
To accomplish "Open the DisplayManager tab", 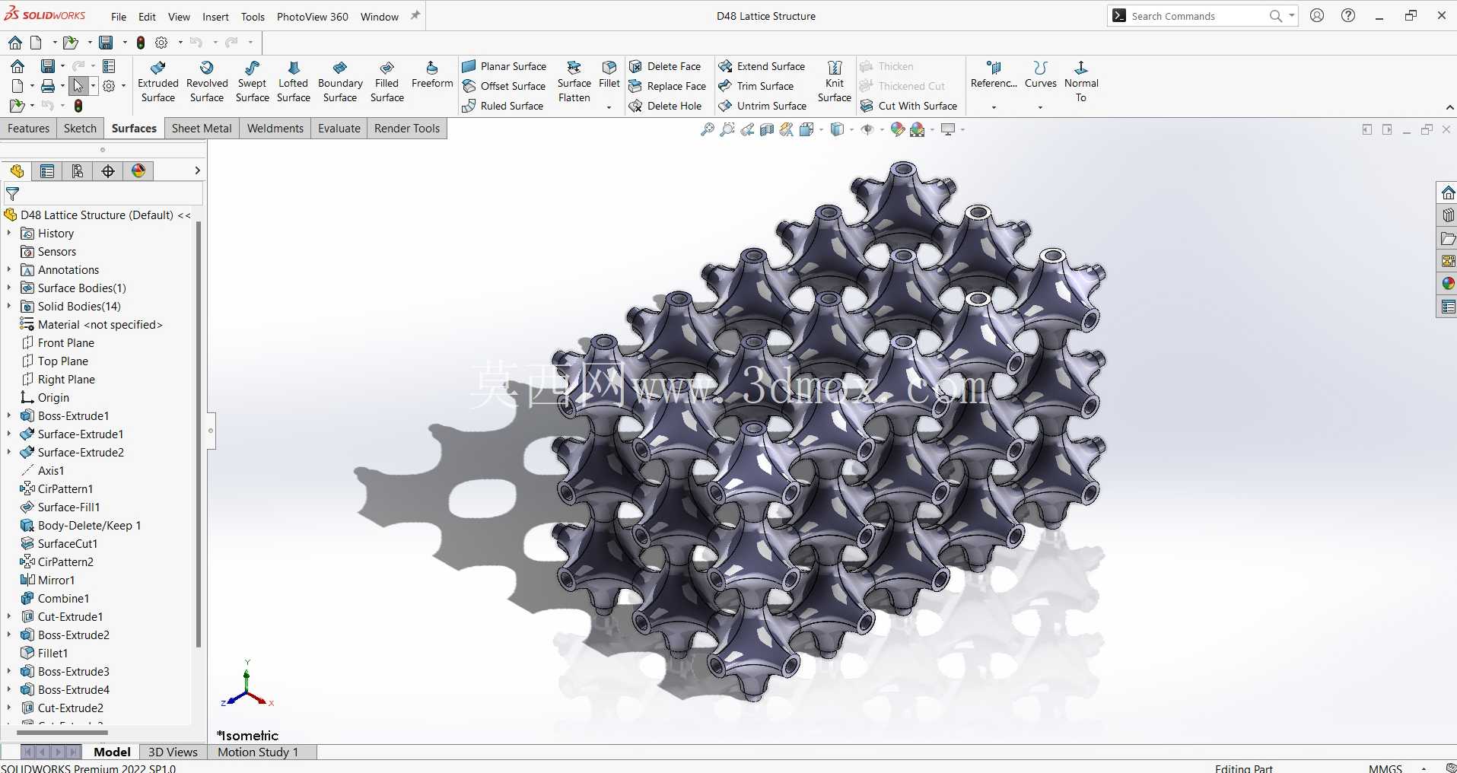I will coord(138,171).
